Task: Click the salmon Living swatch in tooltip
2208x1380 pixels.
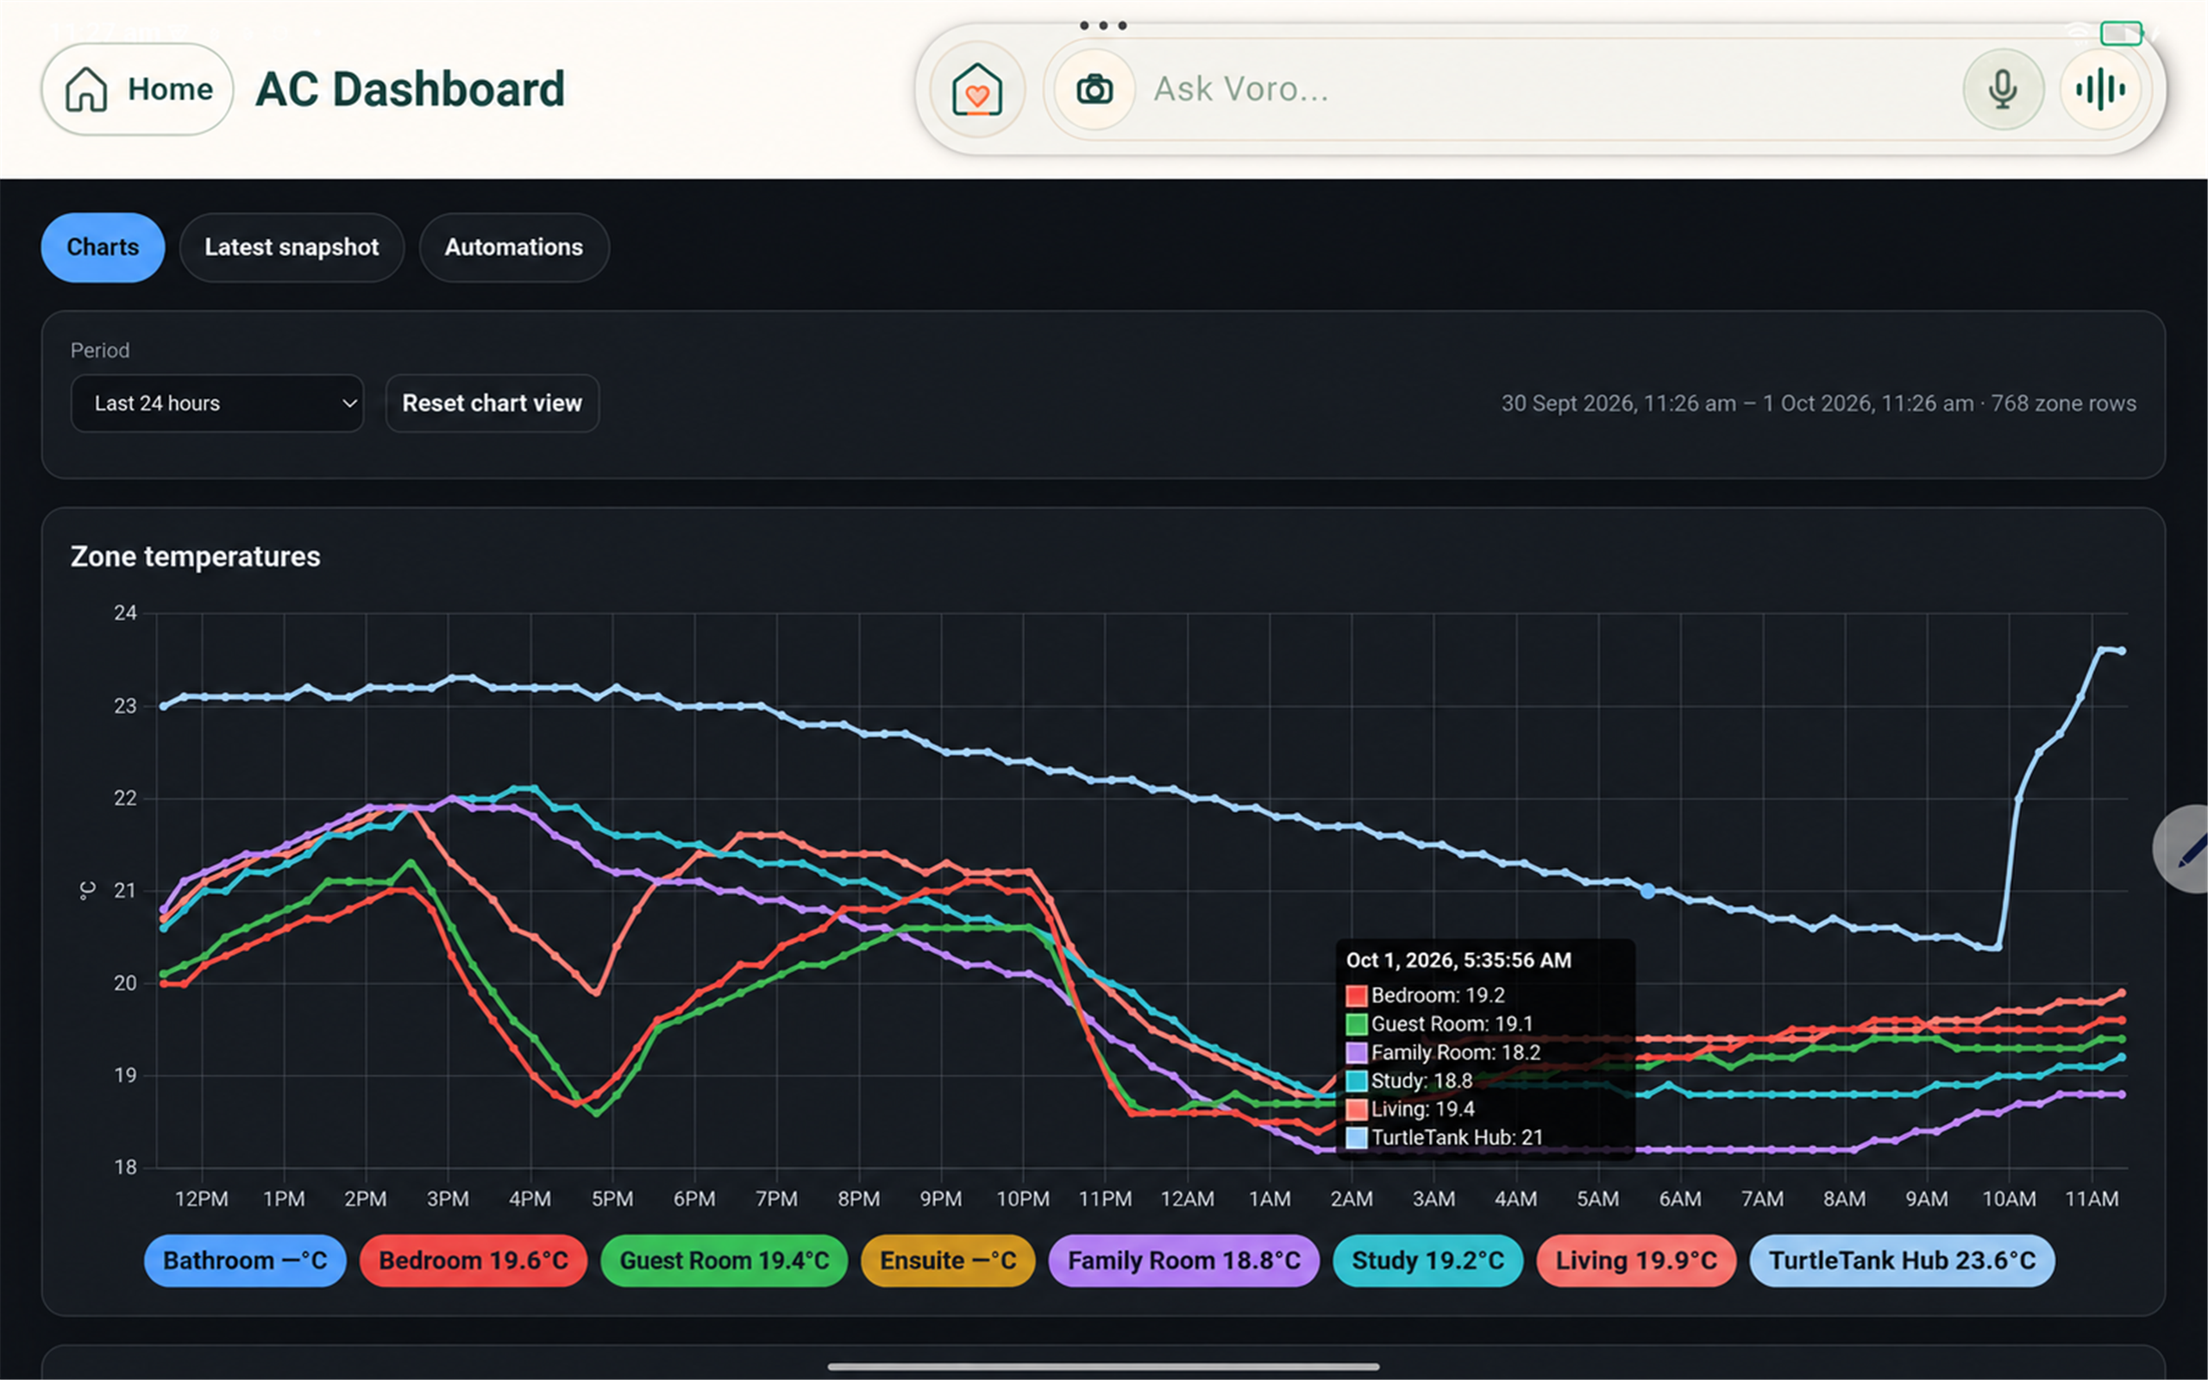Action: (1357, 1109)
